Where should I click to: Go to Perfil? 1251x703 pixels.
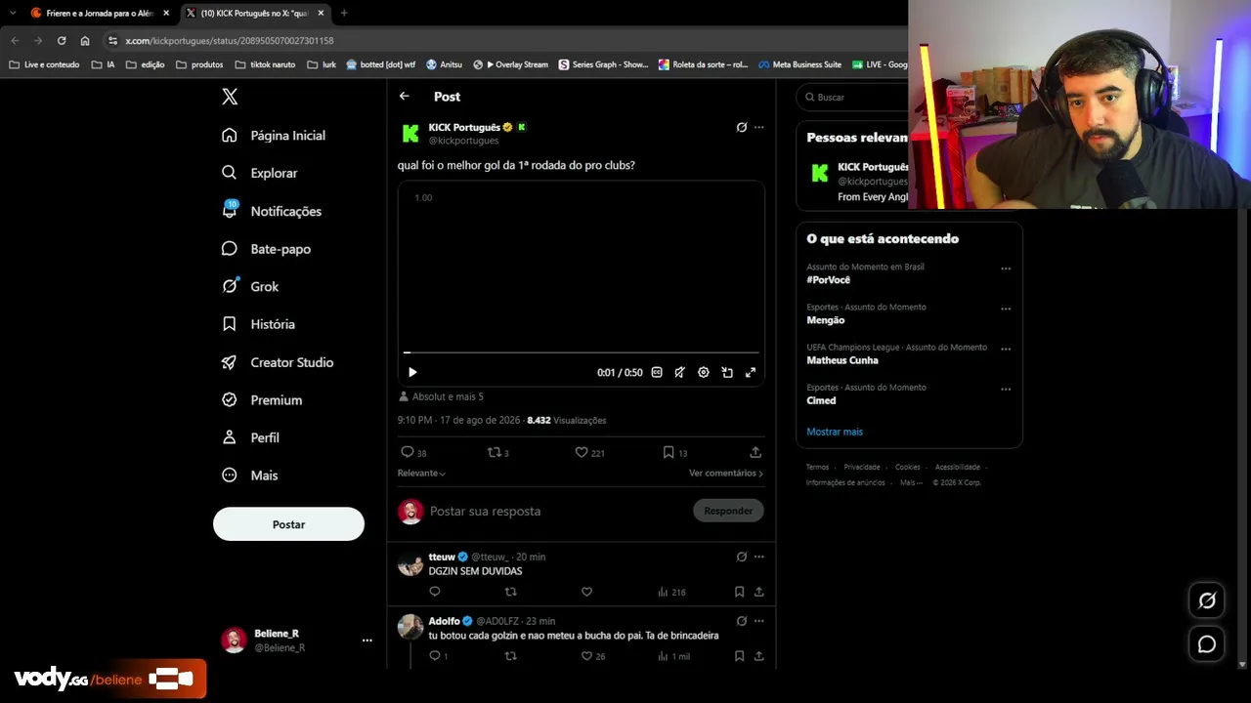point(250,437)
